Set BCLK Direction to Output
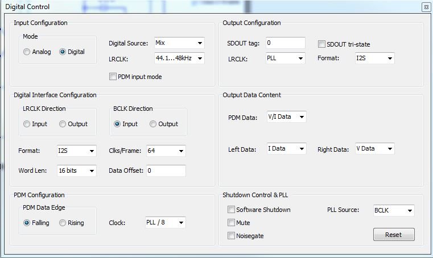Screen dimensions: 433x258 coord(153,124)
